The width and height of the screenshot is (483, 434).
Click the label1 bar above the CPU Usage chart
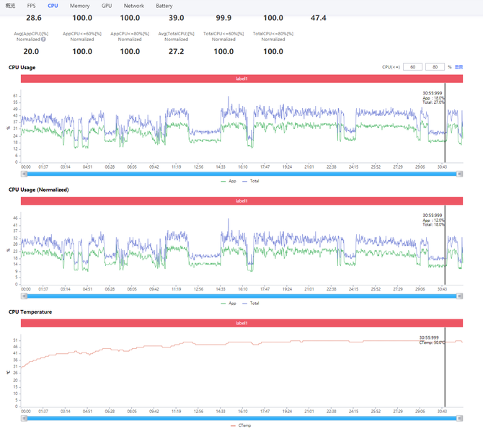(x=241, y=79)
